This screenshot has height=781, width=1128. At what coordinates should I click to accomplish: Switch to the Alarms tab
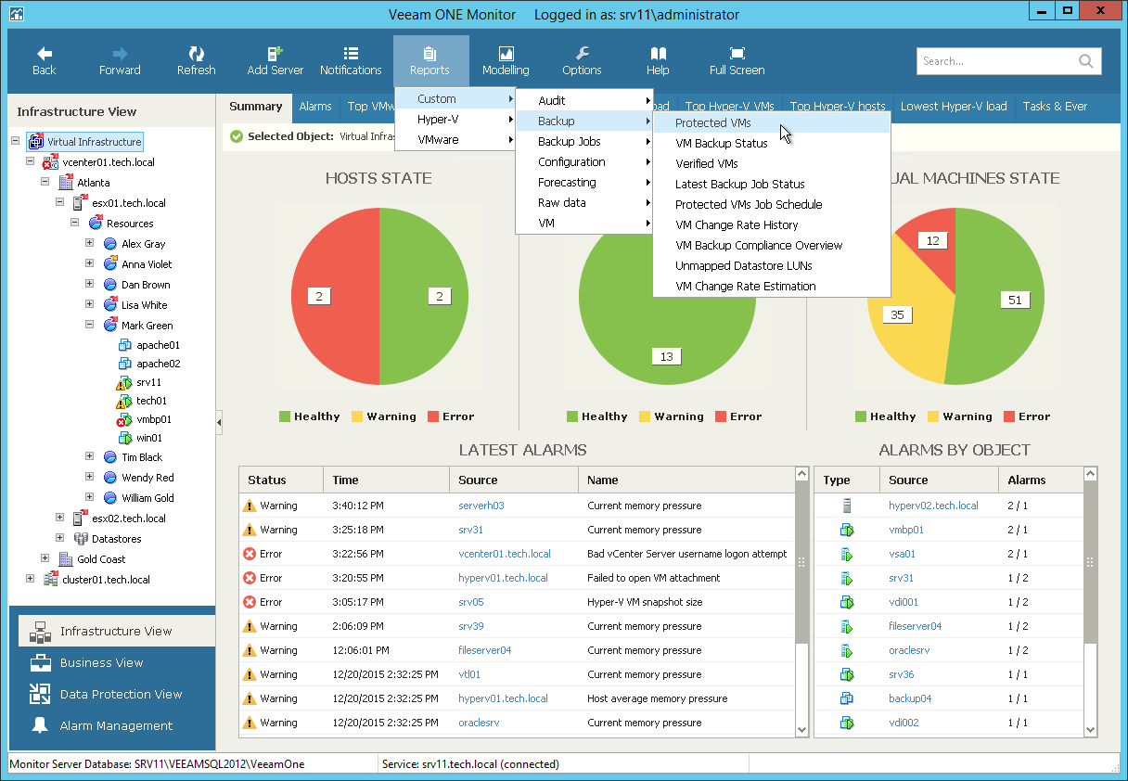point(315,107)
